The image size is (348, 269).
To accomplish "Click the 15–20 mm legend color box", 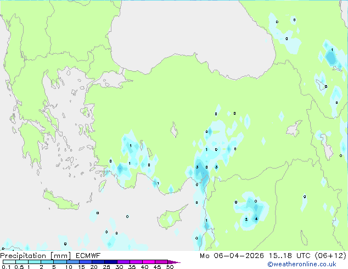I will coord(85,262).
